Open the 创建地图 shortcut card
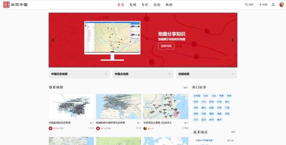 pyautogui.click(x=207, y=74)
